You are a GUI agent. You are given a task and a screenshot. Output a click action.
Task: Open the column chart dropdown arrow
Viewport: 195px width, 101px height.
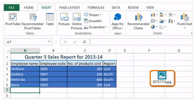point(157,15)
